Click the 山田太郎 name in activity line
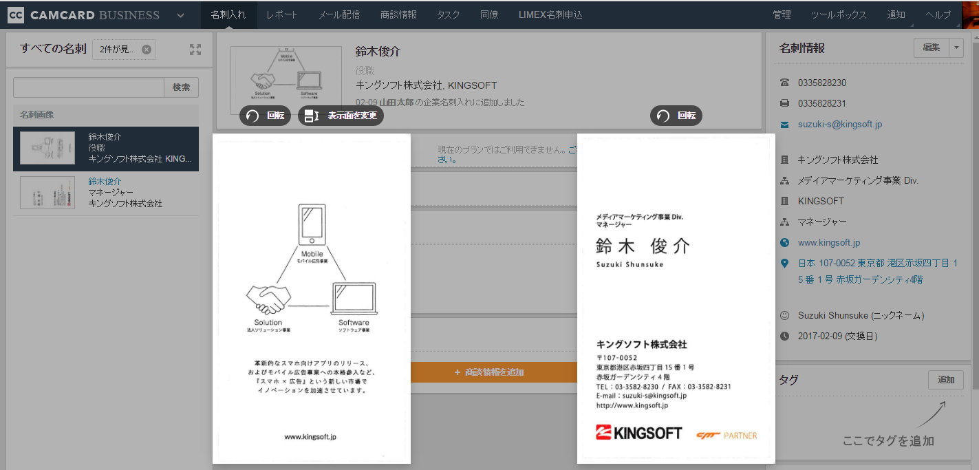Screen dimensions: 979x470 click(x=396, y=103)
